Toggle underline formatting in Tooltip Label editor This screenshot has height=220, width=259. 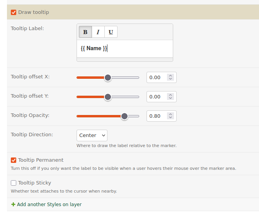click(x=111, y=32)
